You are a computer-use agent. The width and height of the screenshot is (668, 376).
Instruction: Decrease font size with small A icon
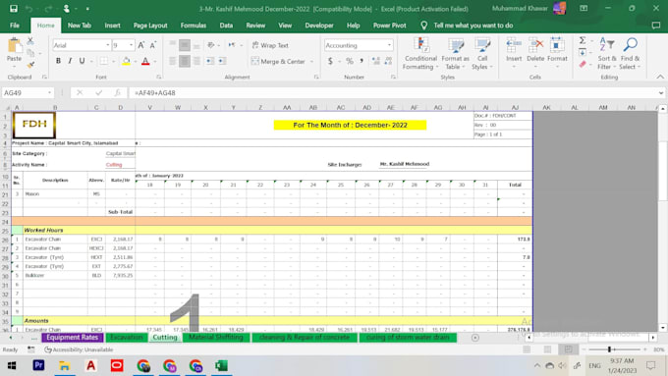point(152,45)
